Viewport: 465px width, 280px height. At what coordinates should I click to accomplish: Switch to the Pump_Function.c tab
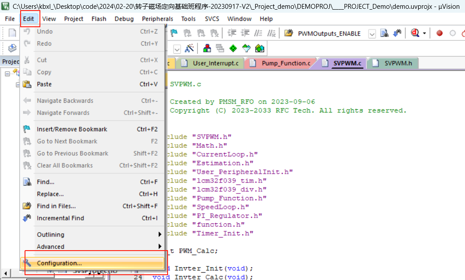281,63
